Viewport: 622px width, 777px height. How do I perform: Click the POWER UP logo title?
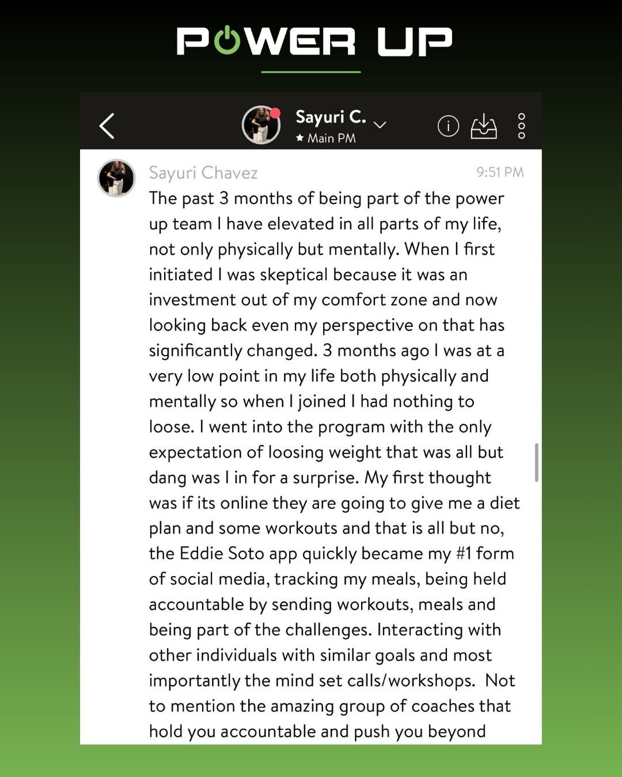(x=314, y=41)
